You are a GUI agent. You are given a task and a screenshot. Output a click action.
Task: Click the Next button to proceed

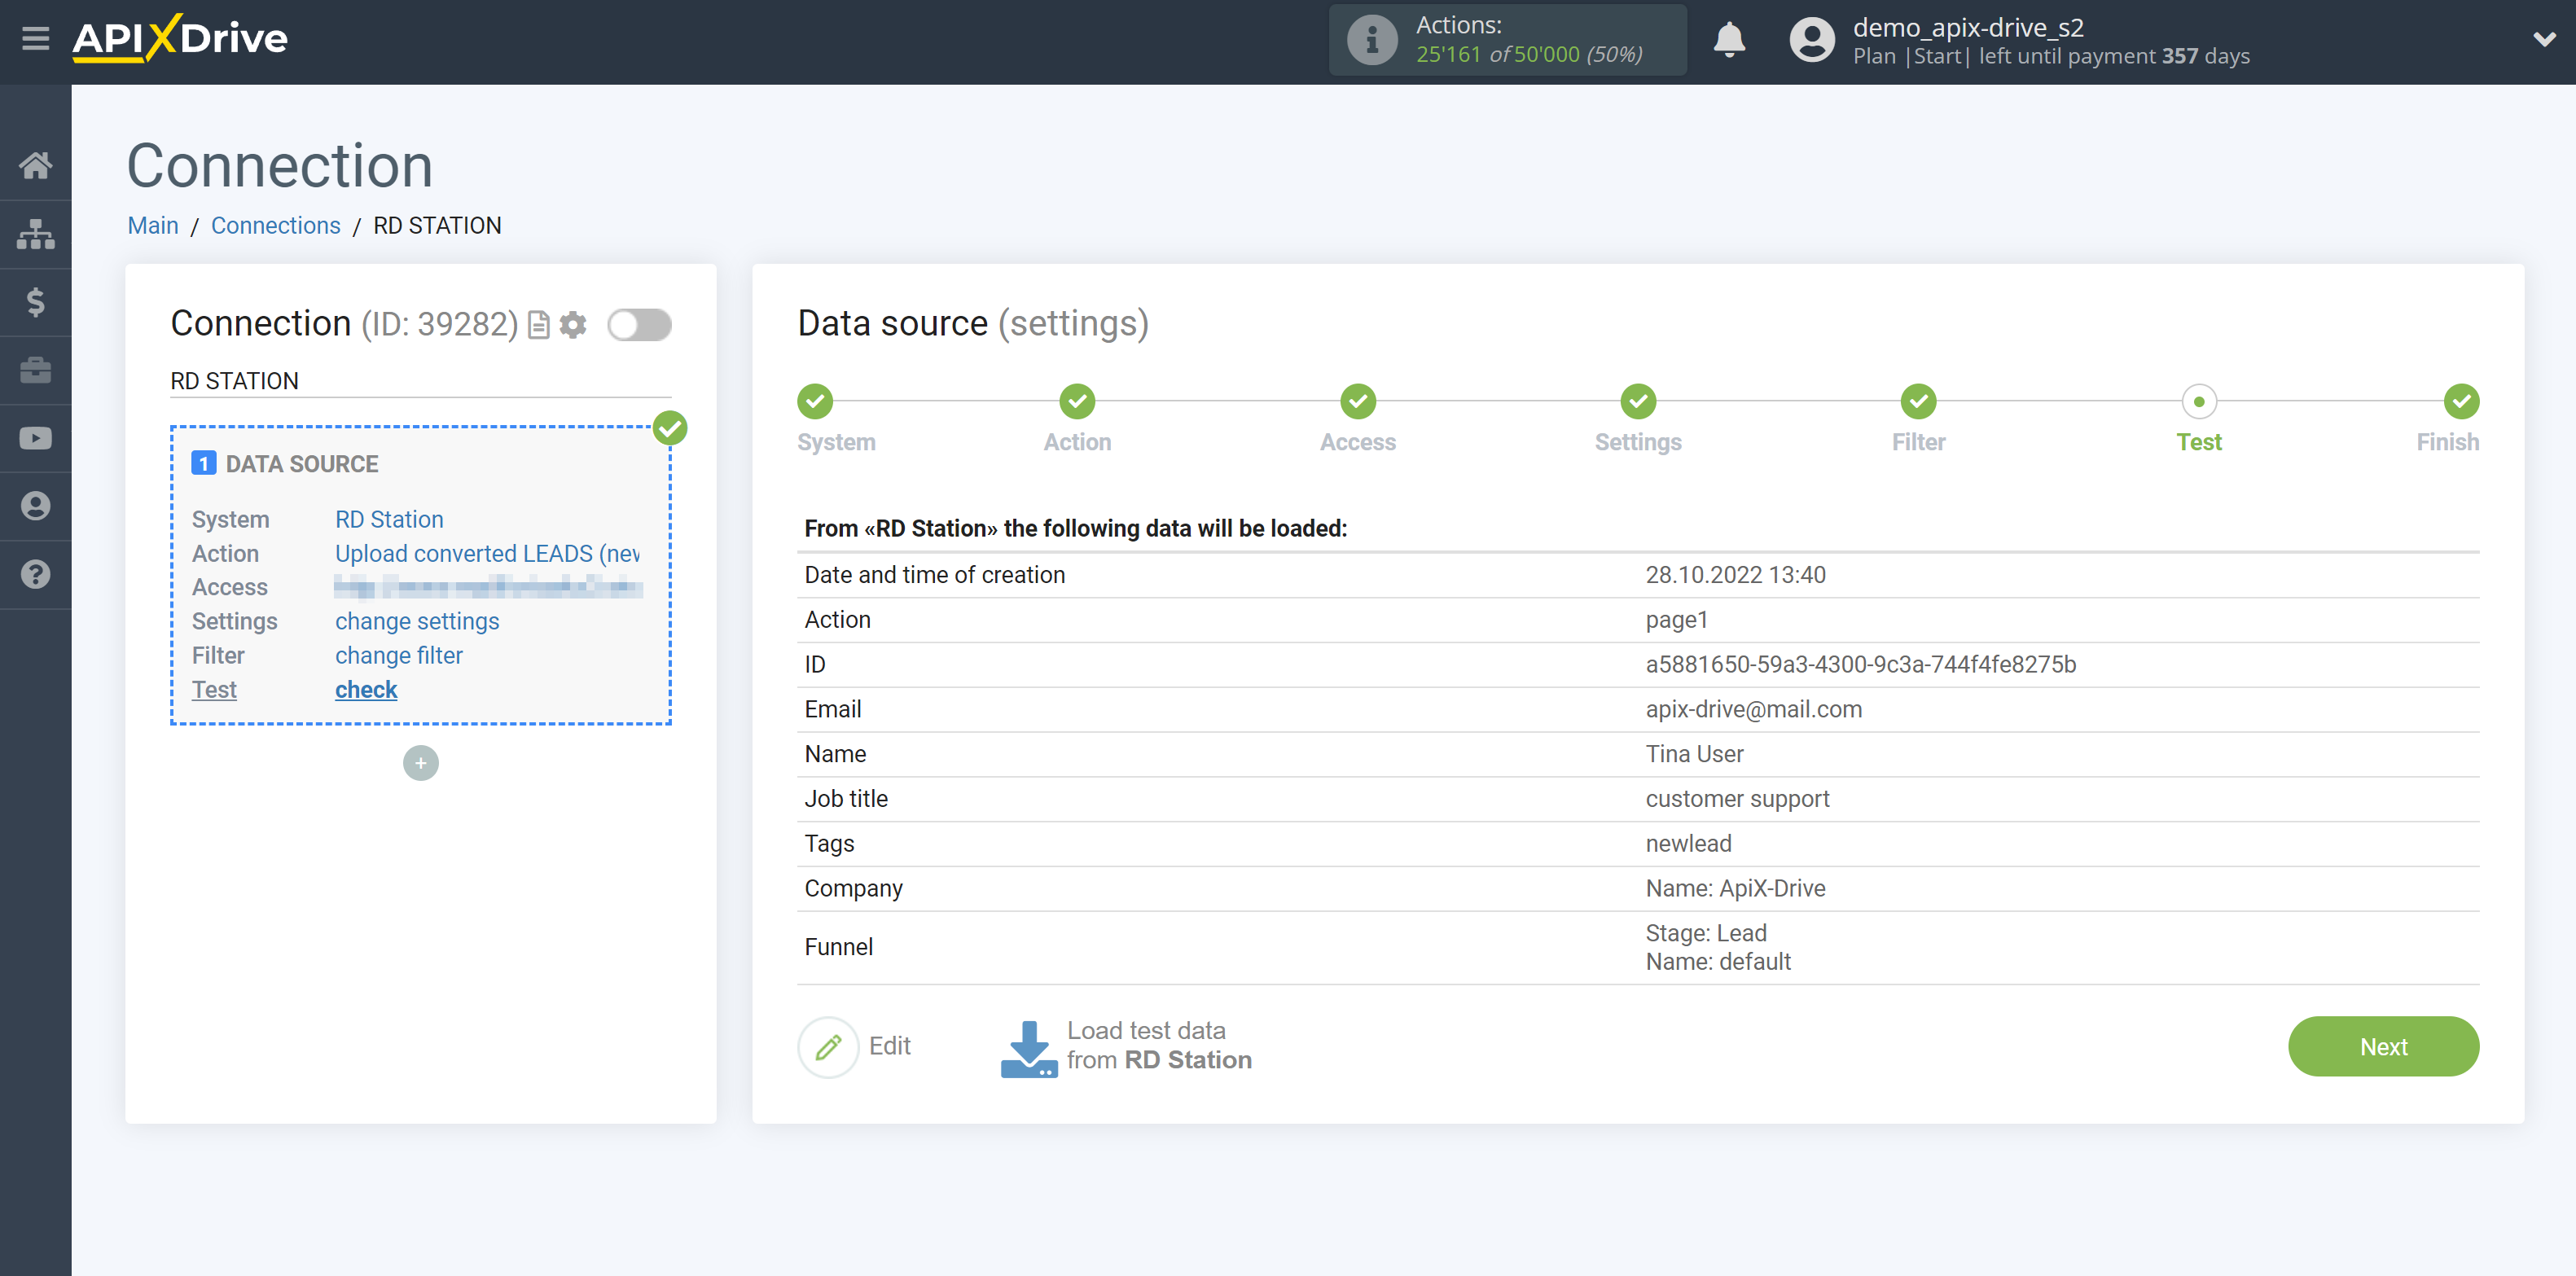(x=2384, y=1046)
